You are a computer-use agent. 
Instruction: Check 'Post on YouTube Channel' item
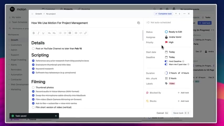pos(33,49)
